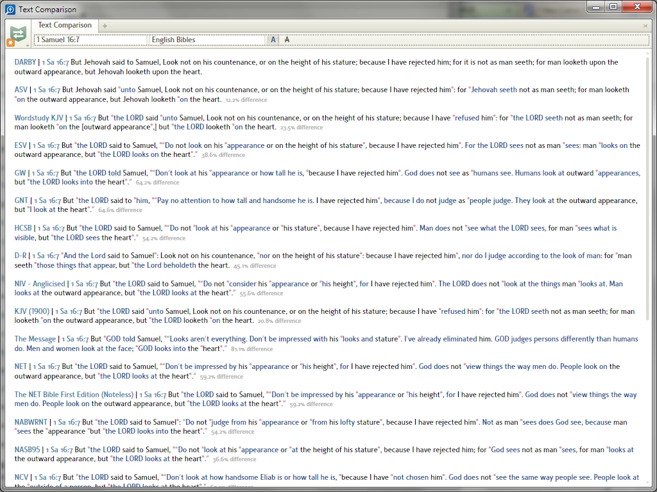Viewport: 657px width, 492px height.
Task: Click the '45.1% difference' label
Action: pyautogui.click(x=255, y=266)
